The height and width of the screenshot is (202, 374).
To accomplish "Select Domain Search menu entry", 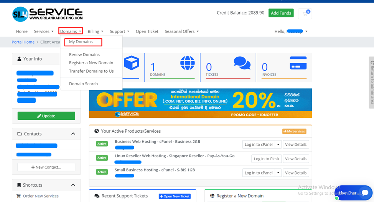I will (83, 84).
